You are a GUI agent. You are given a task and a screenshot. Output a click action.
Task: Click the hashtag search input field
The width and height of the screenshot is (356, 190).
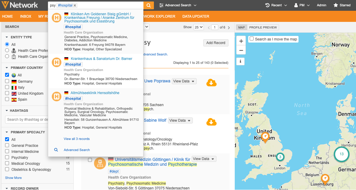27,120
